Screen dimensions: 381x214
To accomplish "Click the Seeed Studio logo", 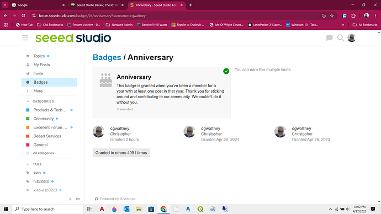I will click(73, 38).
